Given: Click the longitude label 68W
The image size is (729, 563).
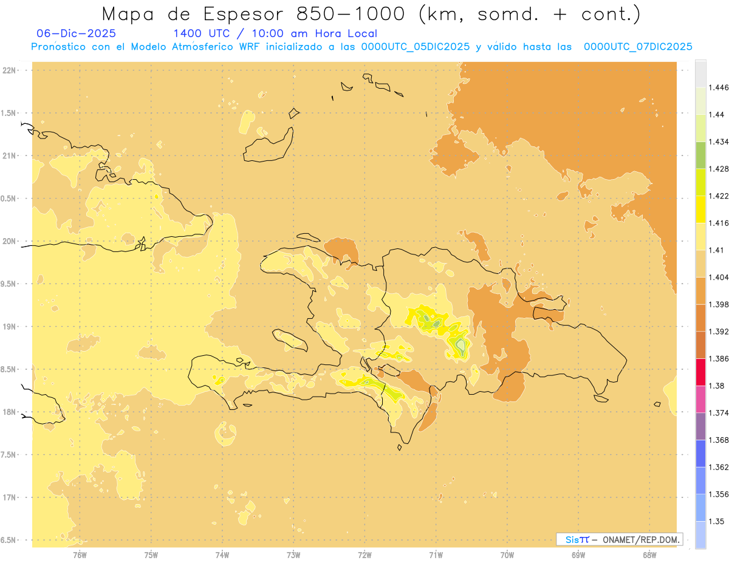Looking at the screenshot, I should 649,554.
